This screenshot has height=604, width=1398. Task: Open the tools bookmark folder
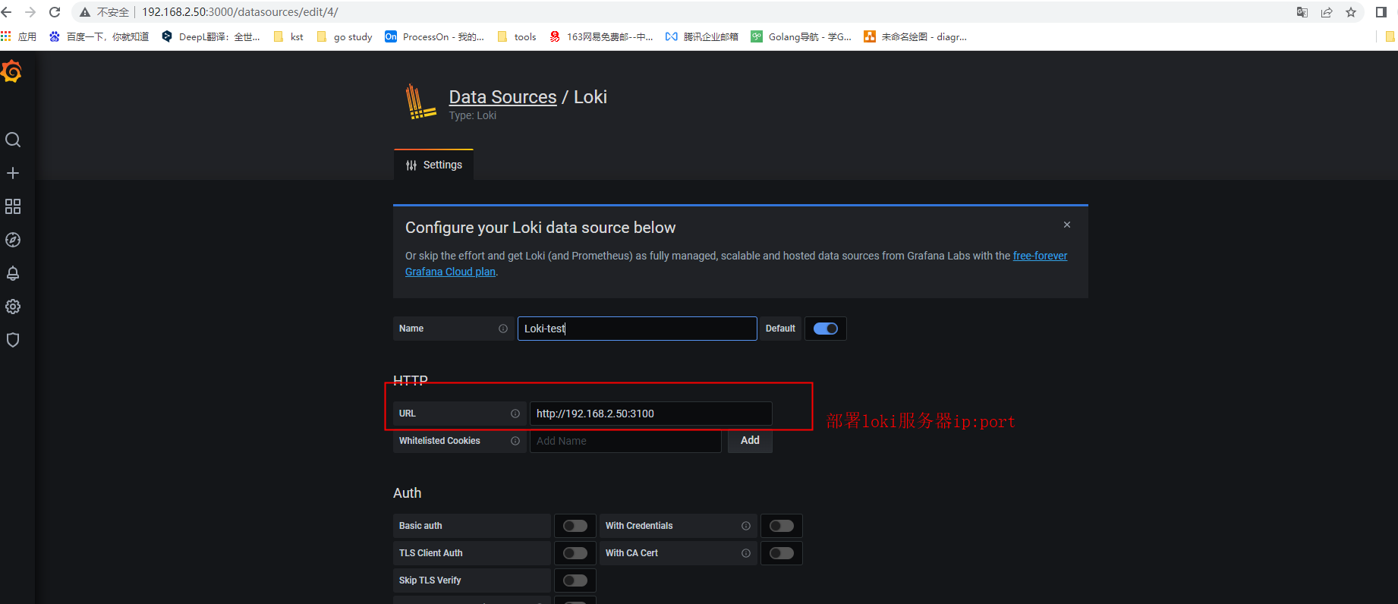pos(517,36)
